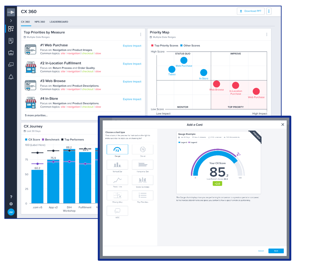Screen dimensions: 310x262
Task: Open the Priority Map card options menu
Action: point(267,35)
